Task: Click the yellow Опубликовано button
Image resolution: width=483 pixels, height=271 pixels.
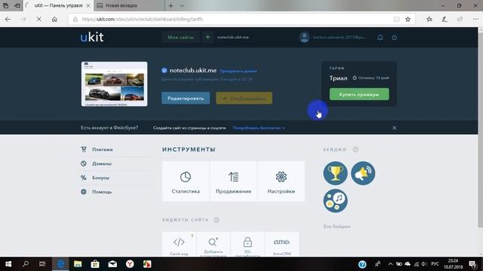Action: (244, 99)
